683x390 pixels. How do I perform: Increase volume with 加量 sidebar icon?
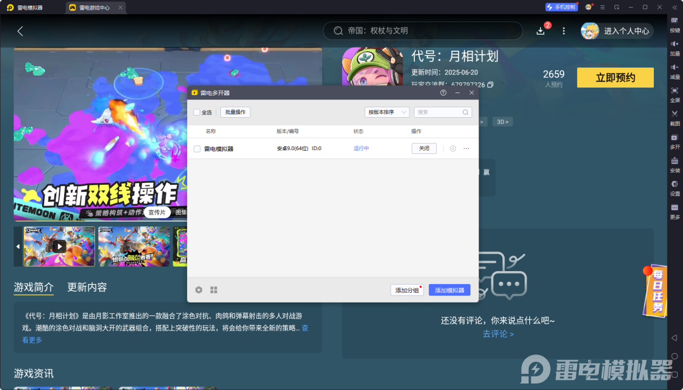674,48
